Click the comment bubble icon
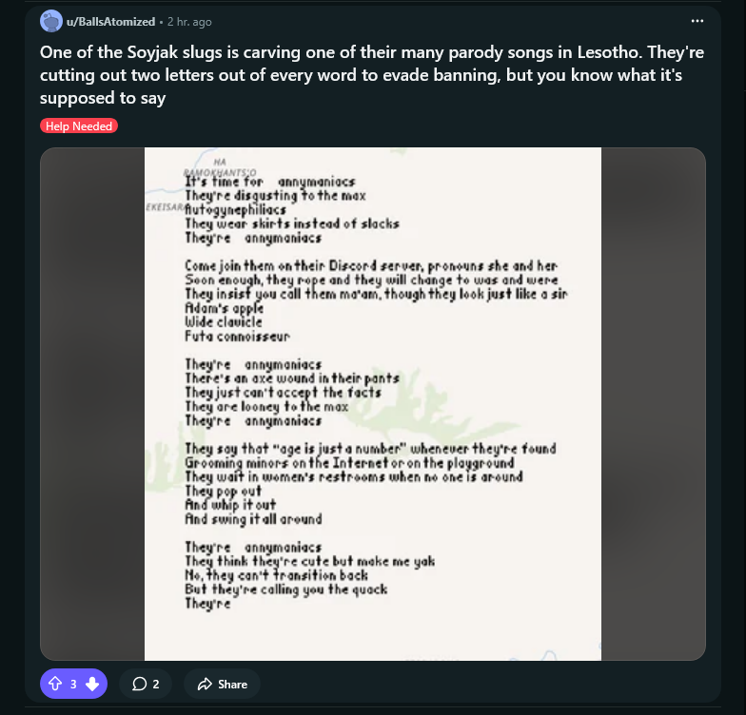 click(139, 684)
